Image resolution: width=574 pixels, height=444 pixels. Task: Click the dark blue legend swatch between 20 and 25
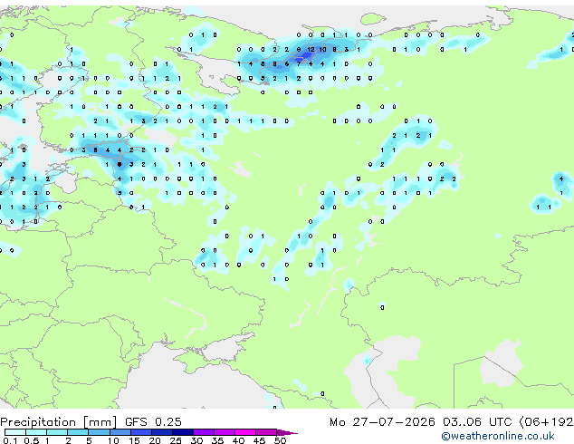coord(161,432)
